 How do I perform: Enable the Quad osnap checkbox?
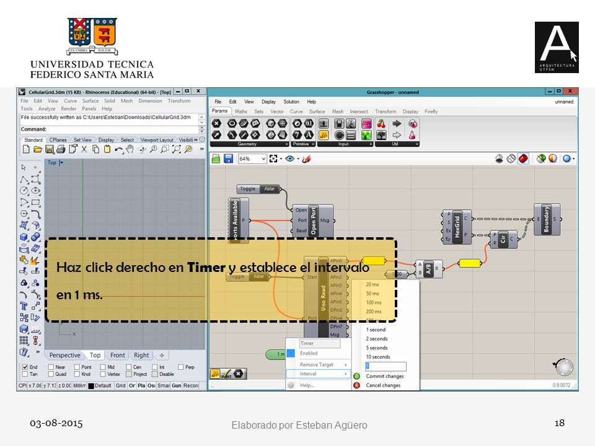[x=51, y=374]
